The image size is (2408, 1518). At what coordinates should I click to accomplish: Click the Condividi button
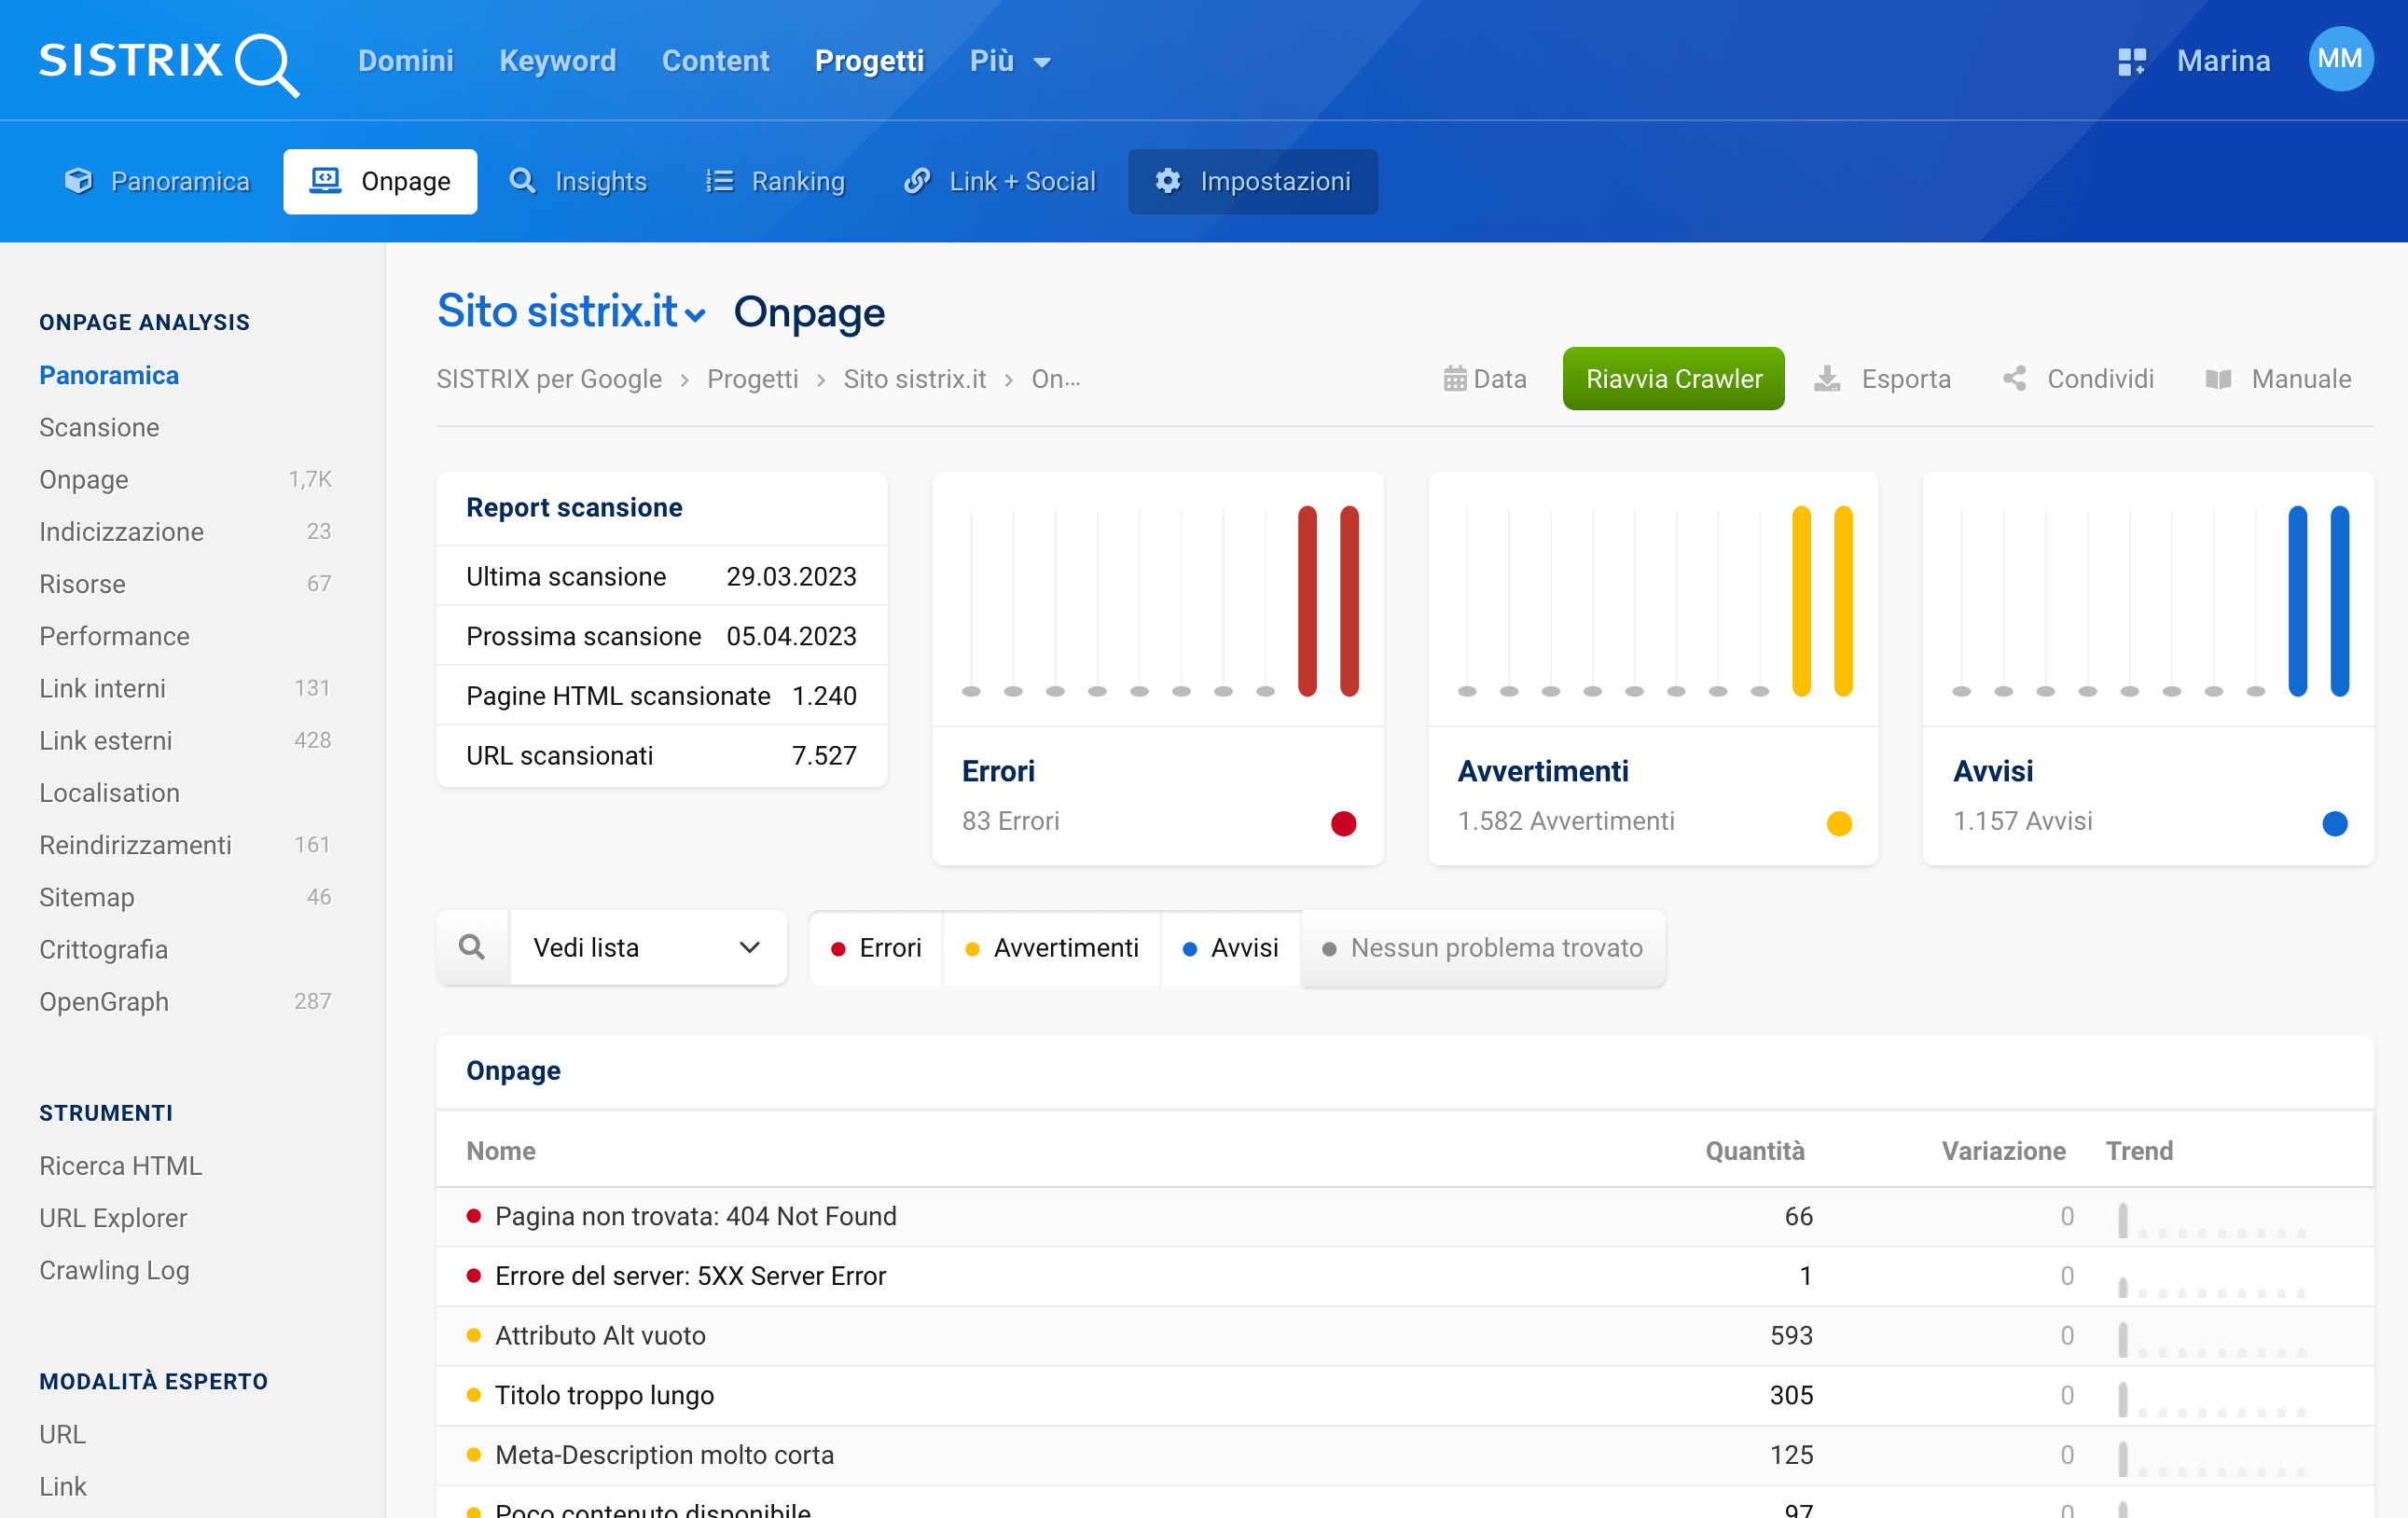tap(2078, 379)
